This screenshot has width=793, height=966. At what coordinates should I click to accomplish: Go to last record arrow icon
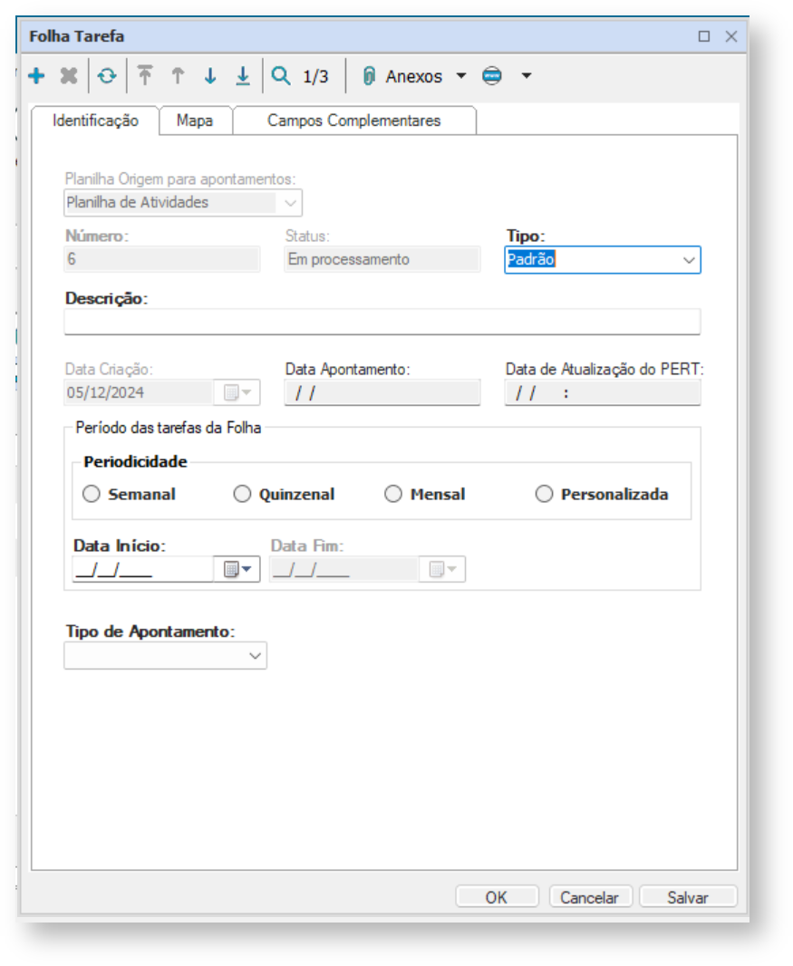(x=244, y=76)
